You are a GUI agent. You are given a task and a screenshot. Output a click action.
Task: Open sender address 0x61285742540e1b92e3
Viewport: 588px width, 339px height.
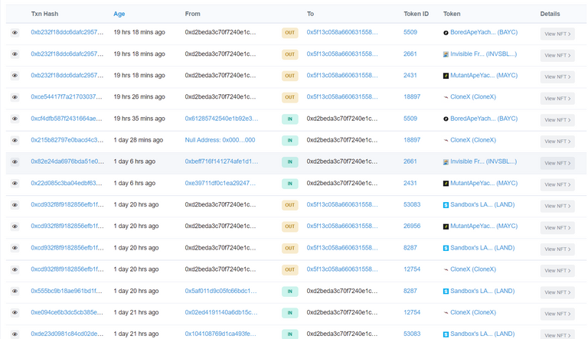[221, 119]
